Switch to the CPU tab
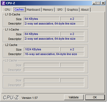 (8, 10)
